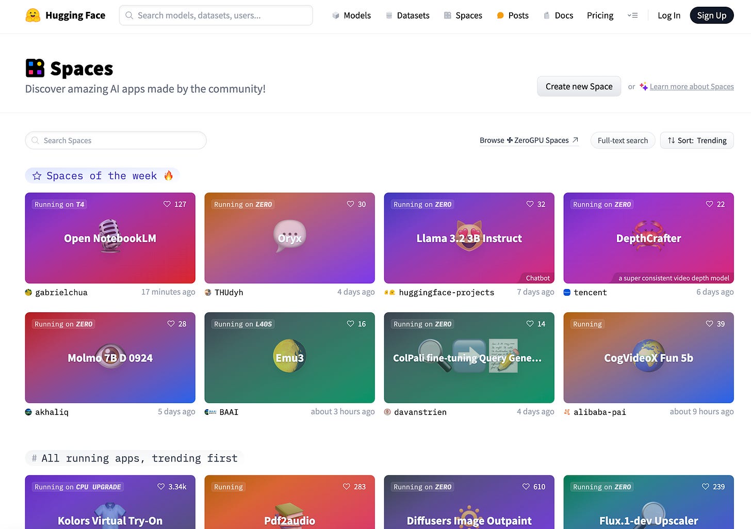Click the crab icon on DepthCrafter card

tap(649, 236)
